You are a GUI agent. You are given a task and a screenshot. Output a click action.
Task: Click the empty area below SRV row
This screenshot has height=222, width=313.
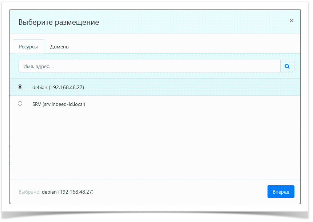pos(155,146)
